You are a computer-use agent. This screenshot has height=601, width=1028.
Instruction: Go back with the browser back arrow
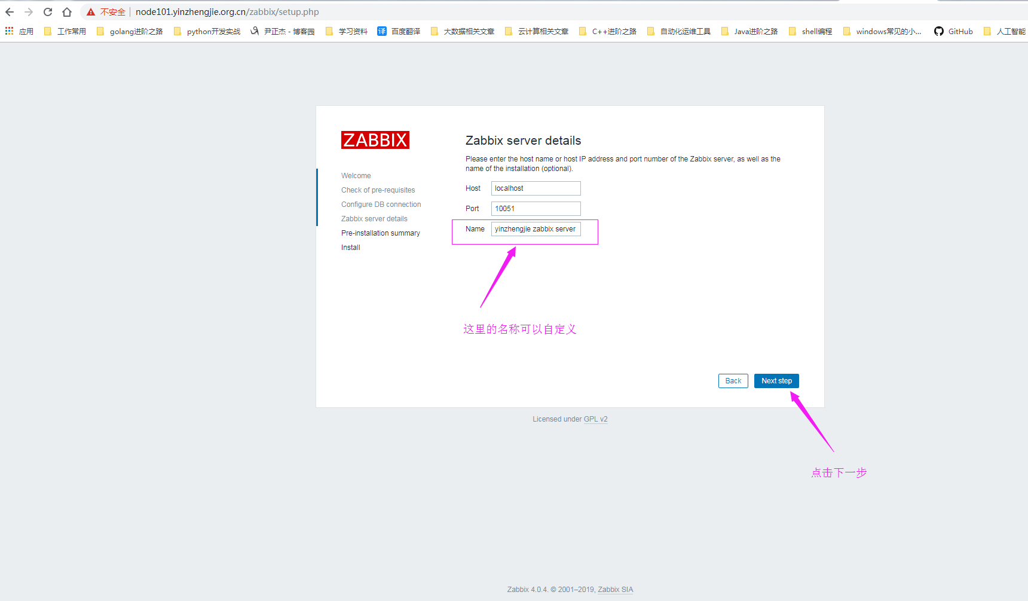pos(10,12)
